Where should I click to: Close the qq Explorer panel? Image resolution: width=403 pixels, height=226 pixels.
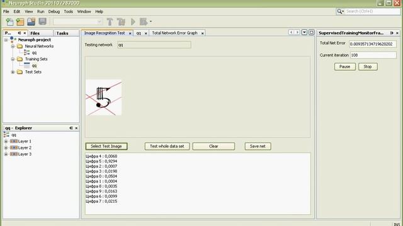(76, 128)
